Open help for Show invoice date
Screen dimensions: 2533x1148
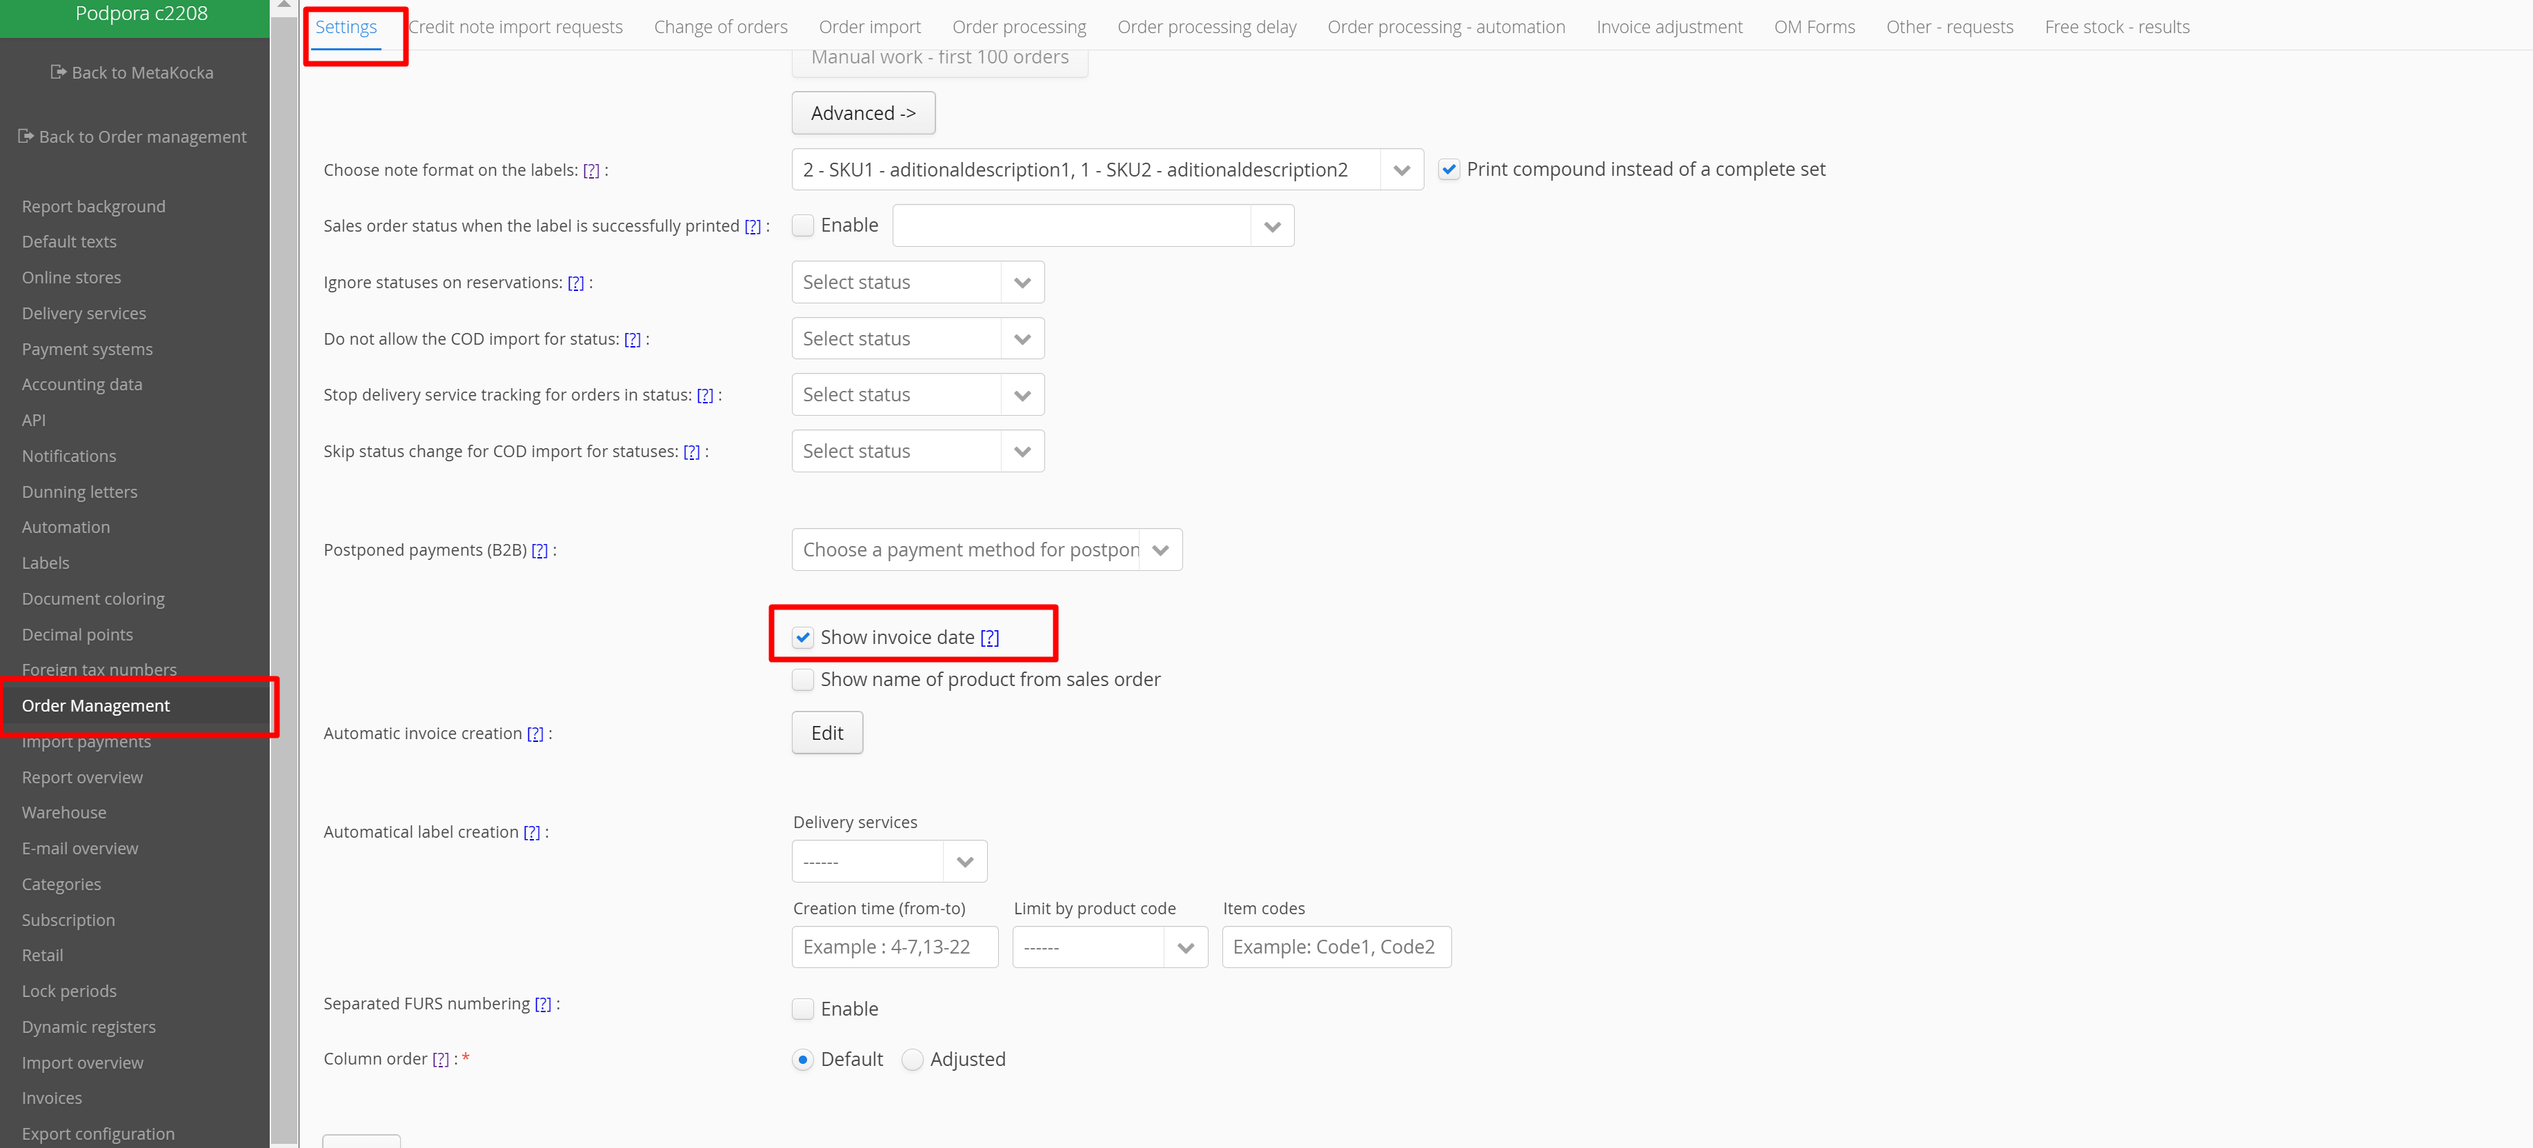989,637
